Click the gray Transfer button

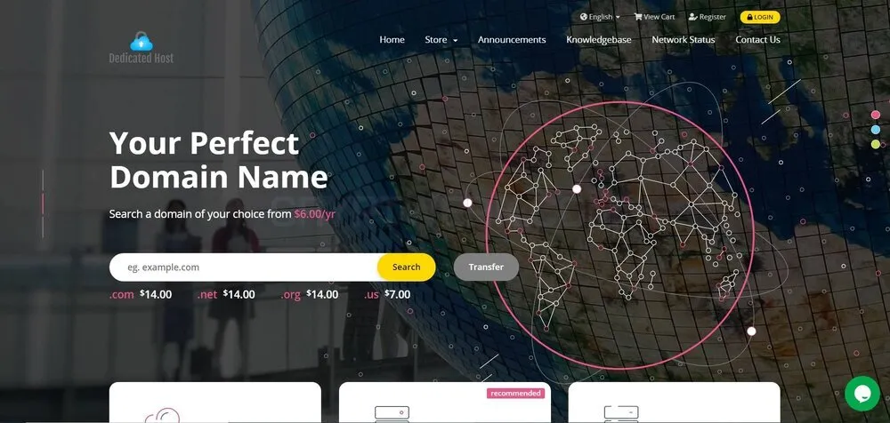pyautogui.click(x=486, y=267)
